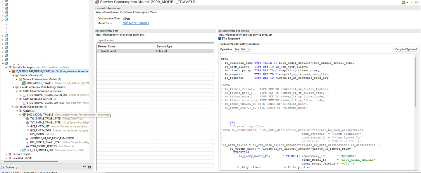Click DEF_SIMPLE_TRAVEL_TYPE method icon
The width and height of the screenshot is (421, 173).
point(27,142)
